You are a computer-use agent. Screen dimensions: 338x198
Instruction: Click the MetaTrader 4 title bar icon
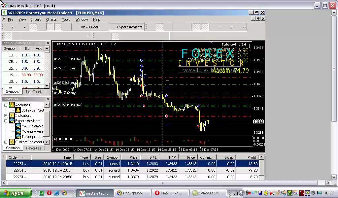click(x=4, y=13)
